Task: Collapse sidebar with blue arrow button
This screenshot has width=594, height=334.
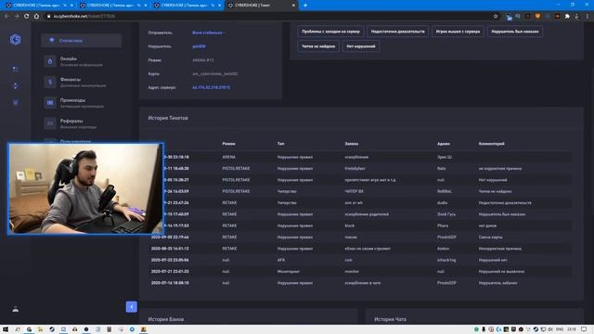Action: 132,307
